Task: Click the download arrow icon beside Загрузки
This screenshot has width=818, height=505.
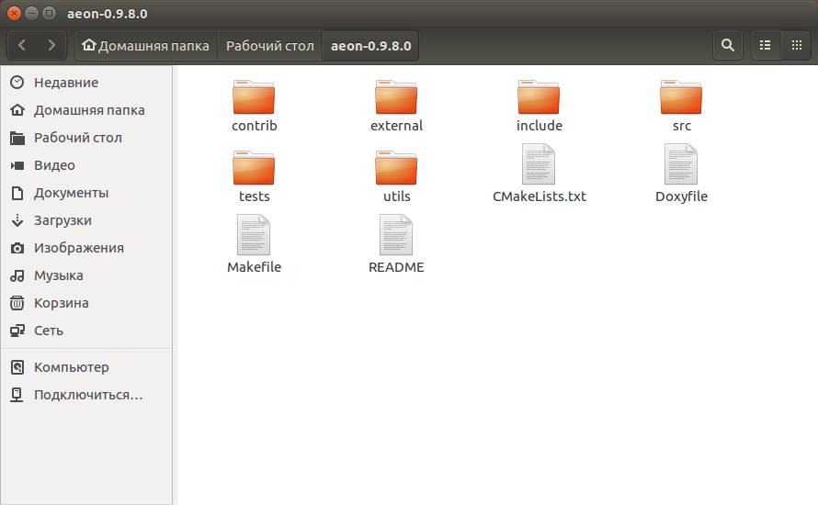Action: (x=17, y=220)
